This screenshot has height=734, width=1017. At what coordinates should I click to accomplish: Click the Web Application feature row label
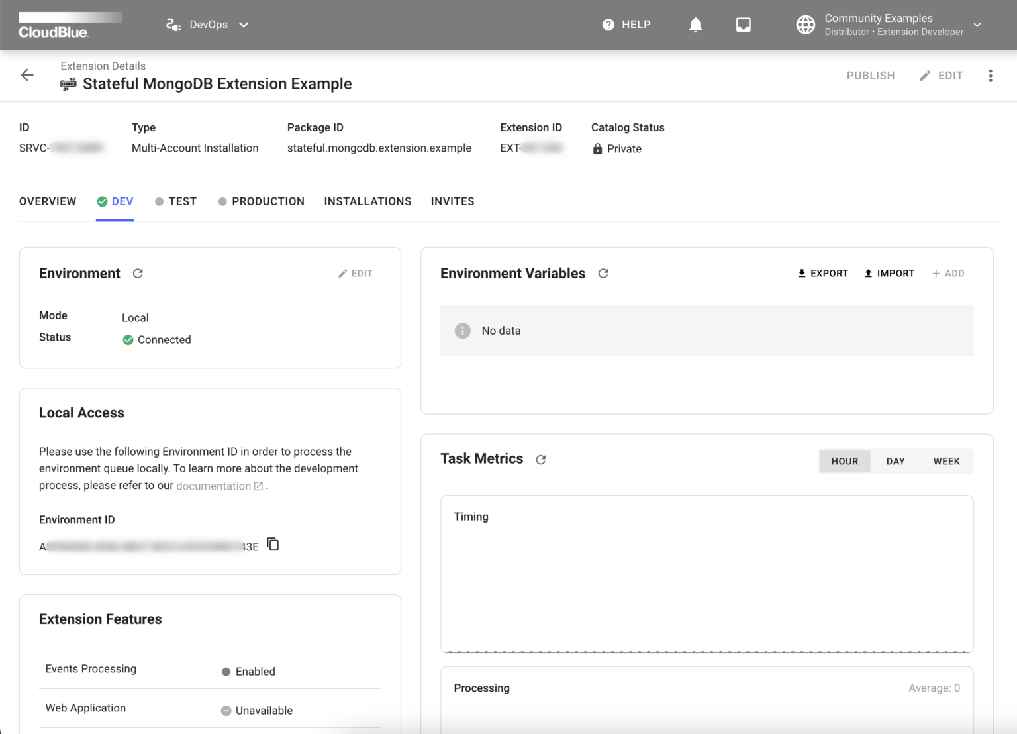point(85,708)
